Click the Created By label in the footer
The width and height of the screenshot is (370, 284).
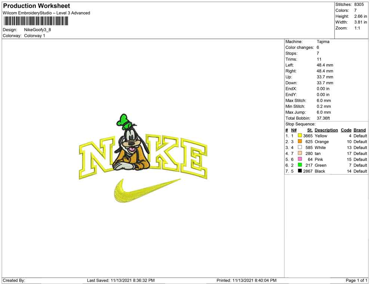tap(14, 280)
